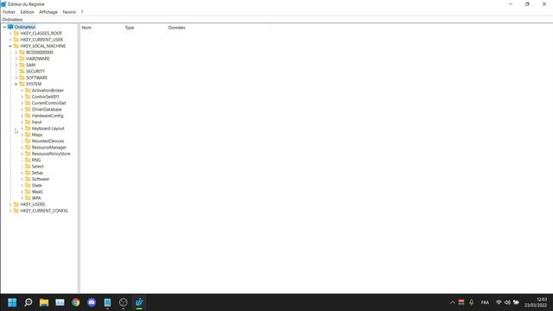
Task: Open File Explorer from the taskbar
Action: pyautogui.click(x=44, y=302)
